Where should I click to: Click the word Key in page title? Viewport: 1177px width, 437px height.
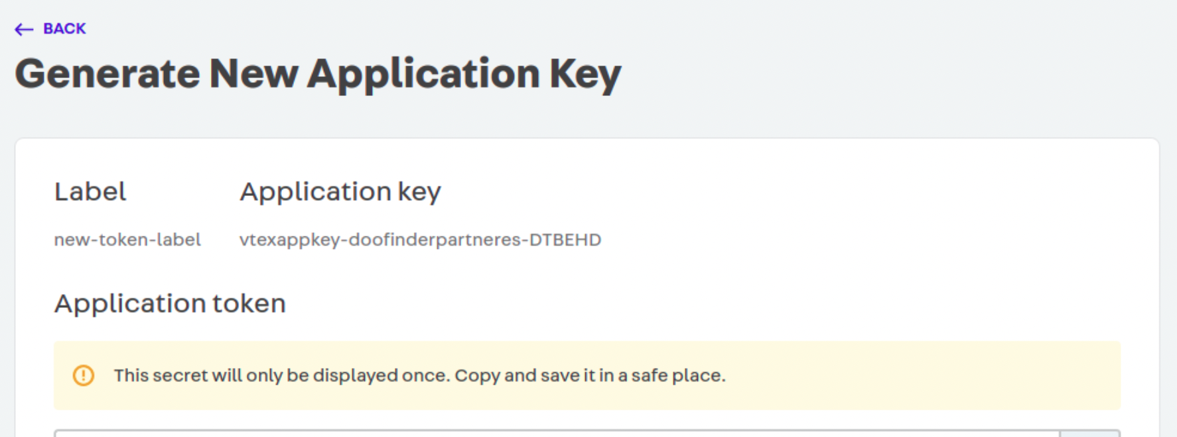[585, 75]
